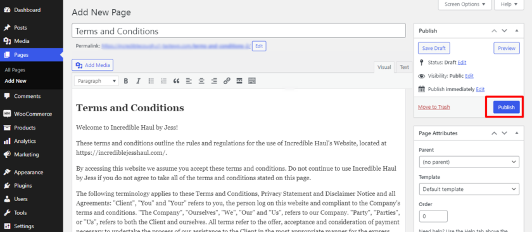Click the Add Media button
532x232 pixels.
[x=92, y=65]
